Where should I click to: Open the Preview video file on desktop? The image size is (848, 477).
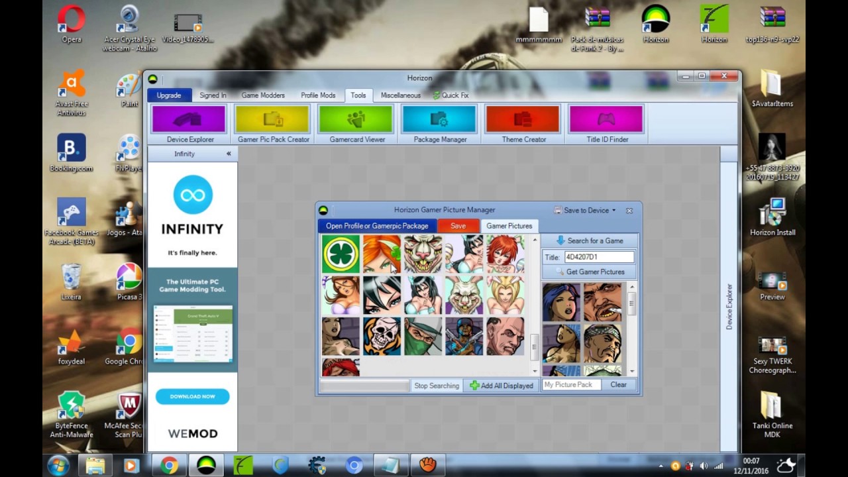pyautogui.click(x=772, y=286)
